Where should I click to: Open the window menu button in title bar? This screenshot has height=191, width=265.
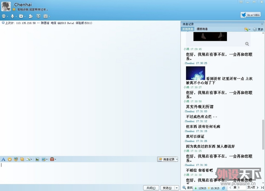(241, 2)
